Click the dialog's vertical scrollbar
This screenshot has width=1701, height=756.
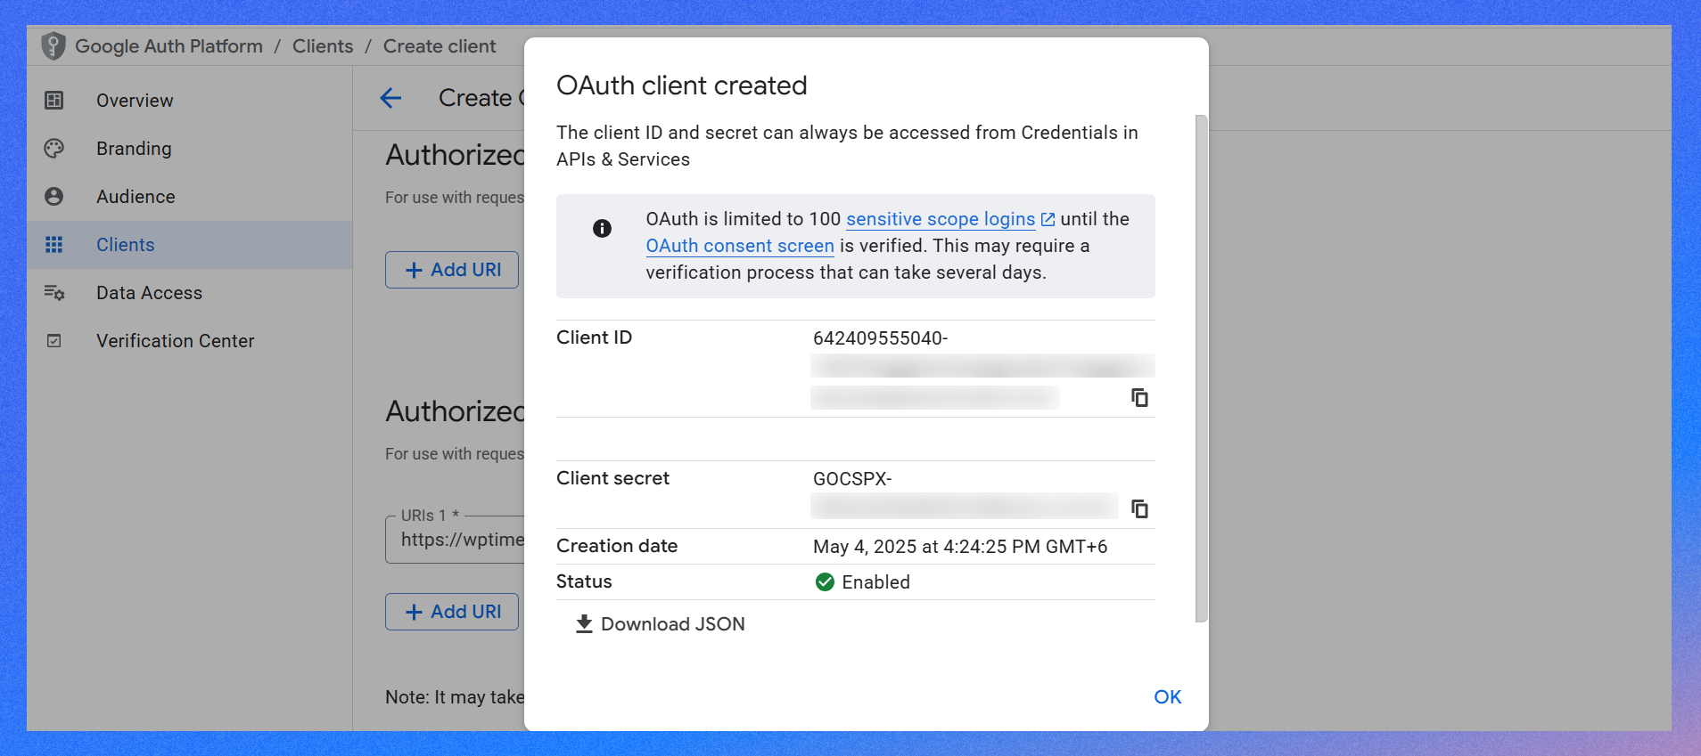tap(1201, 368)
